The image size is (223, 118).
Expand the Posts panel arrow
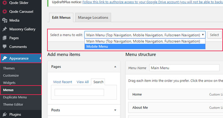[115, 110]
